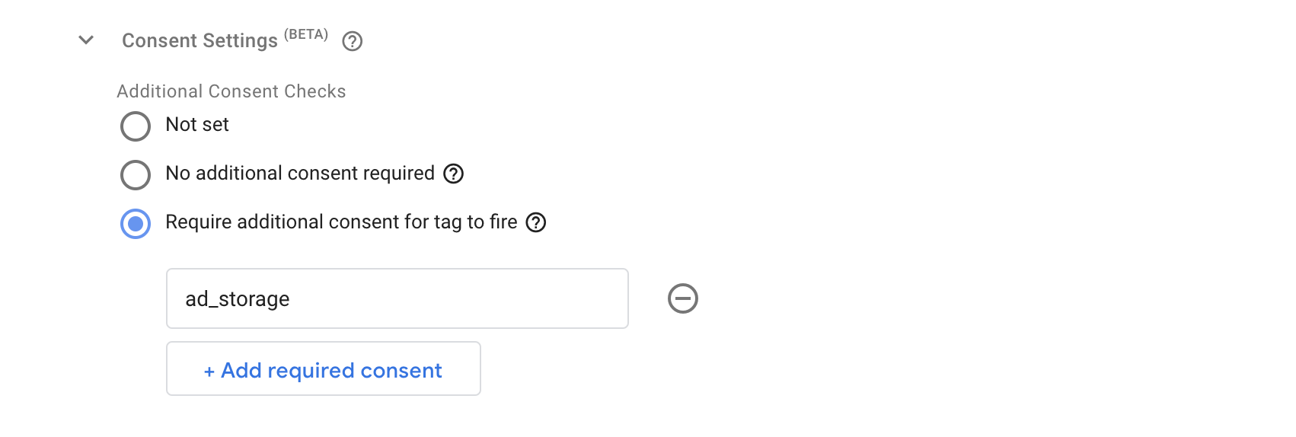Add another required consent
The width and height of the screenshot is (1296, 437).
click(x=324, y=368)
